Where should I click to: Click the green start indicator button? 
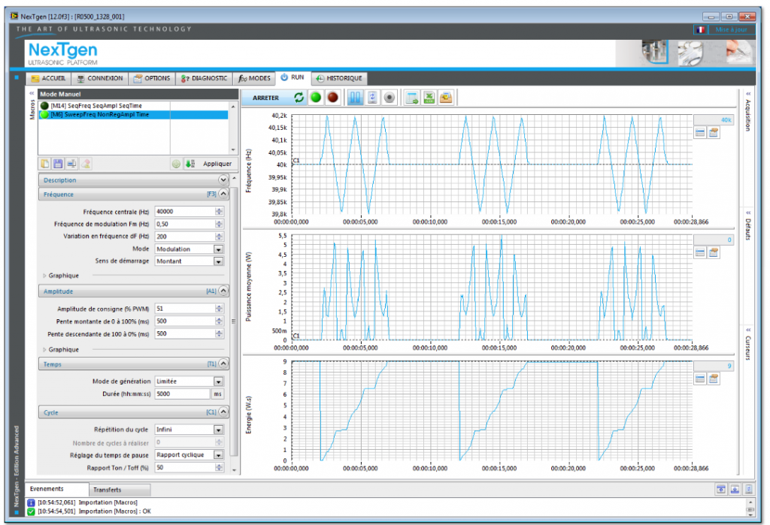click(x=316, y=98)
